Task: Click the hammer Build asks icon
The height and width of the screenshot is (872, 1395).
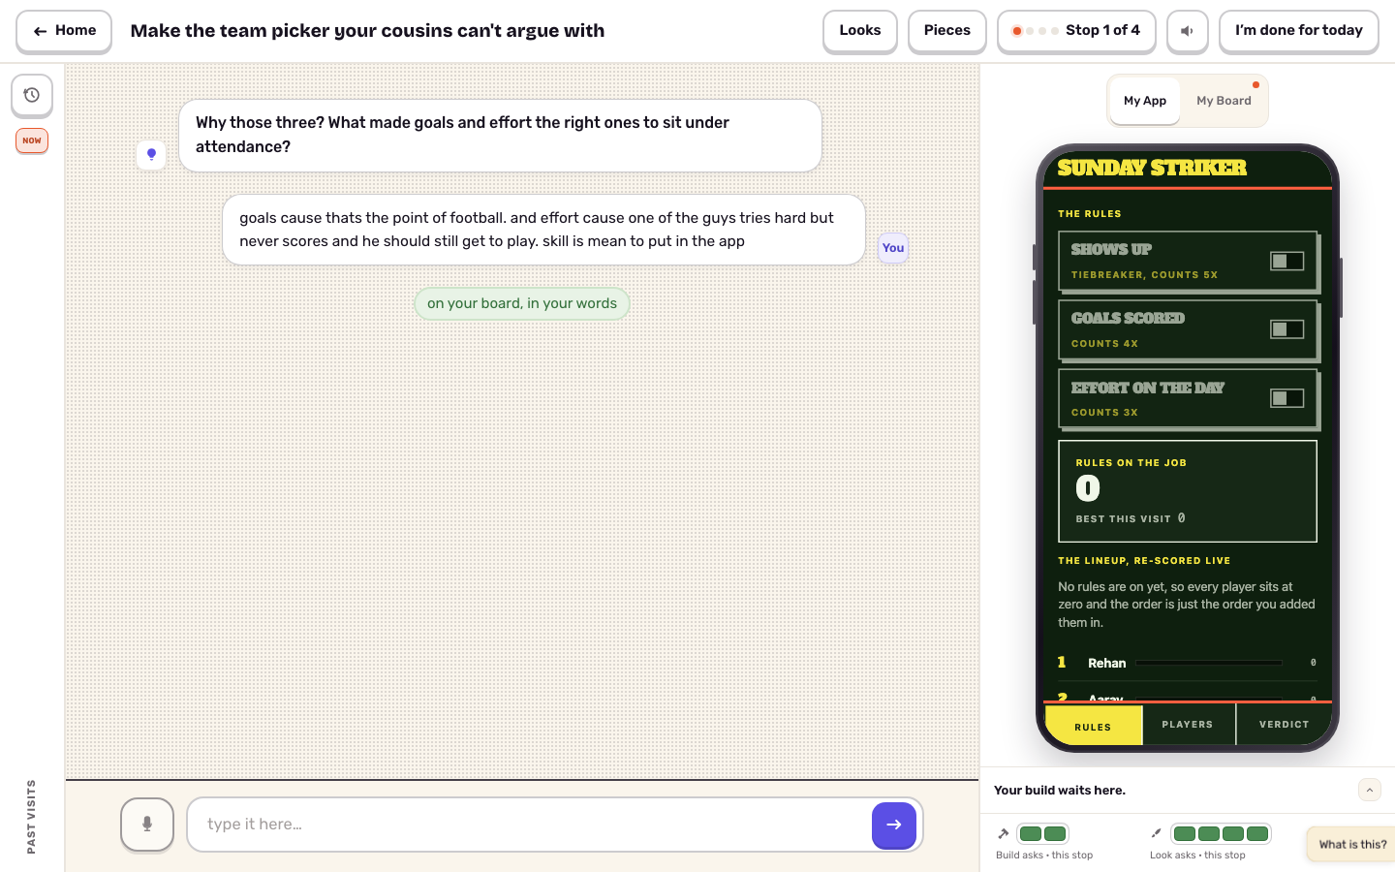Action: pos(1004,833)
